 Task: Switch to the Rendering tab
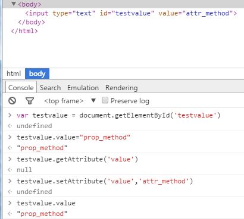point(121,88)
